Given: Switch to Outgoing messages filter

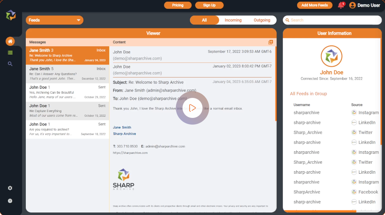Looking at the screenshot, I should pos(262,20).
